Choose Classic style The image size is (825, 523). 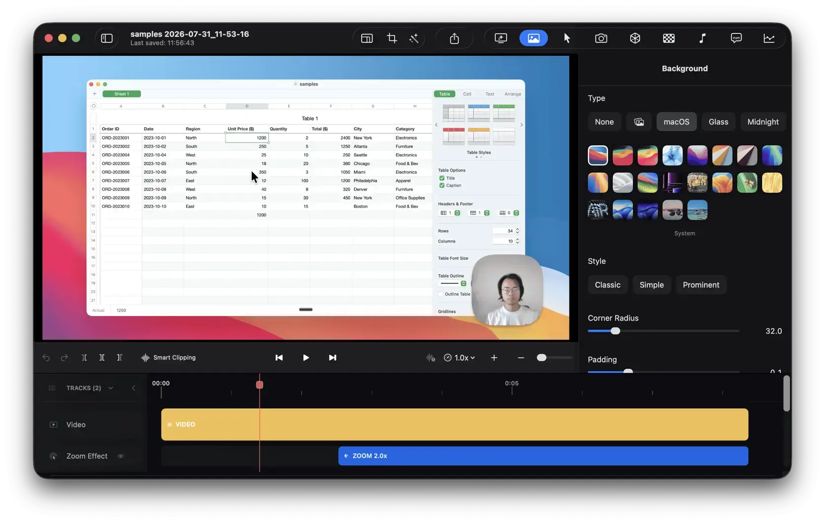[607, 285]
